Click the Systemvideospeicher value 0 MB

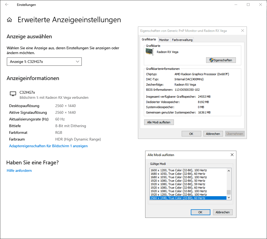pyautogui.click(x=201, y=107)
